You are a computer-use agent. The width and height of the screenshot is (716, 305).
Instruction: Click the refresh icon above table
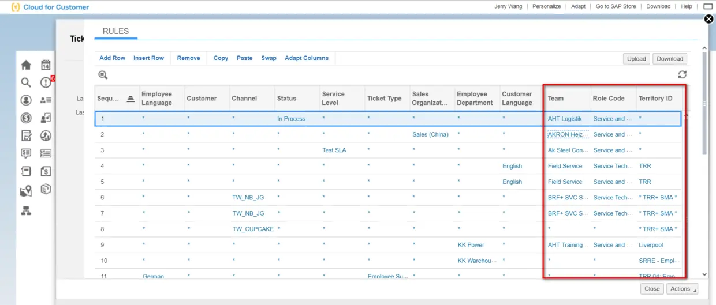[683, 74]
